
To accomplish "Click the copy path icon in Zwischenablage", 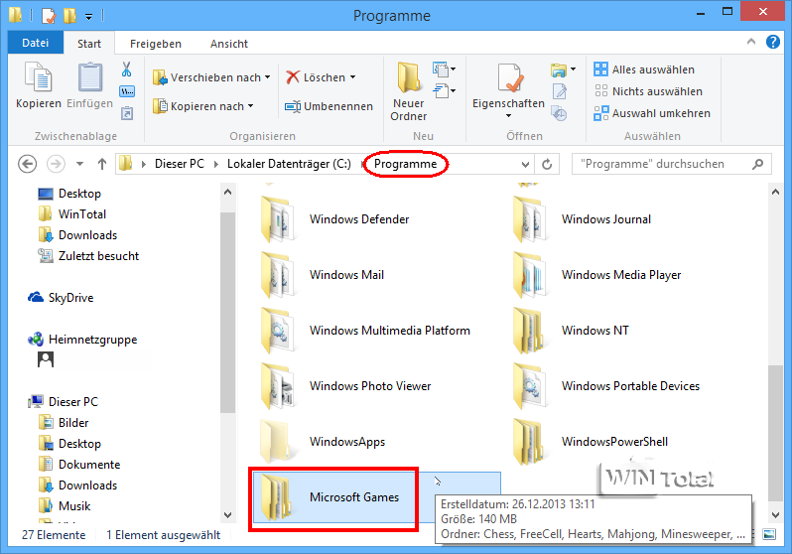I will coord(127,91).
